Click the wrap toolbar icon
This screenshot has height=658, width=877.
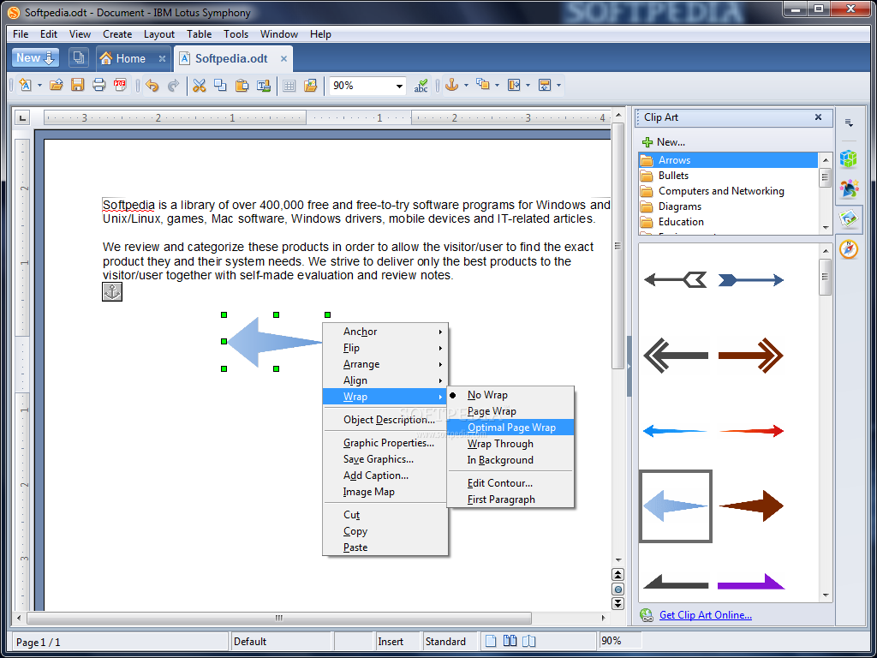pos(544,85)
